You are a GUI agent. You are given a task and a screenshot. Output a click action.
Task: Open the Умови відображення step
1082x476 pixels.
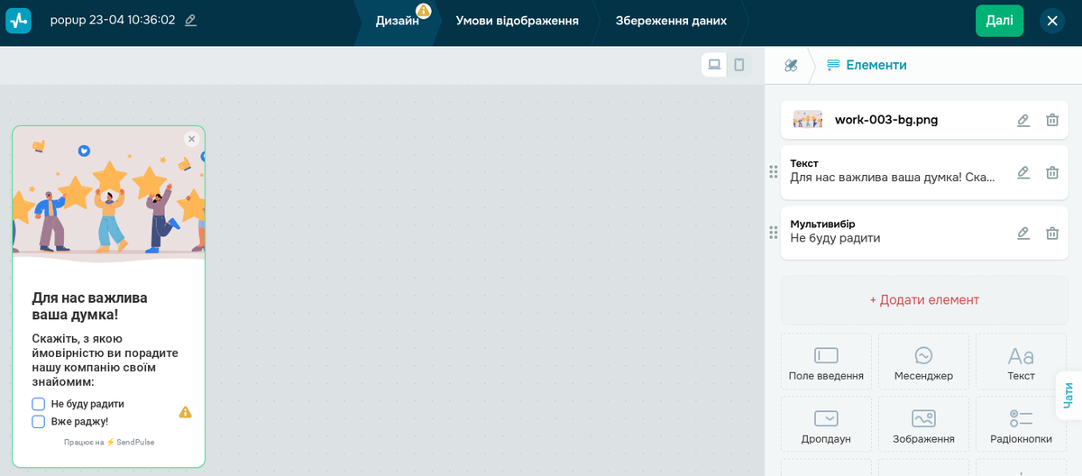pyautogui.click(x=517, y=20)
